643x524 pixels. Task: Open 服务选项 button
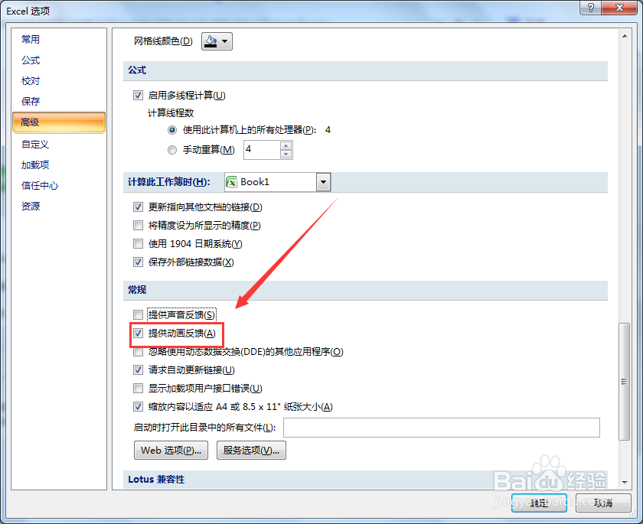point(251,451)
